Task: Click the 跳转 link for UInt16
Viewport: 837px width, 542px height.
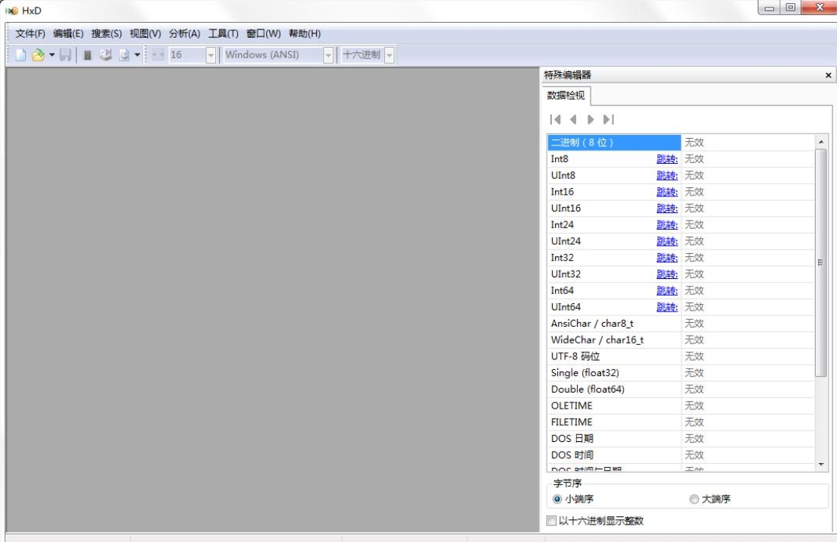Action: click(x=666, y=208)
